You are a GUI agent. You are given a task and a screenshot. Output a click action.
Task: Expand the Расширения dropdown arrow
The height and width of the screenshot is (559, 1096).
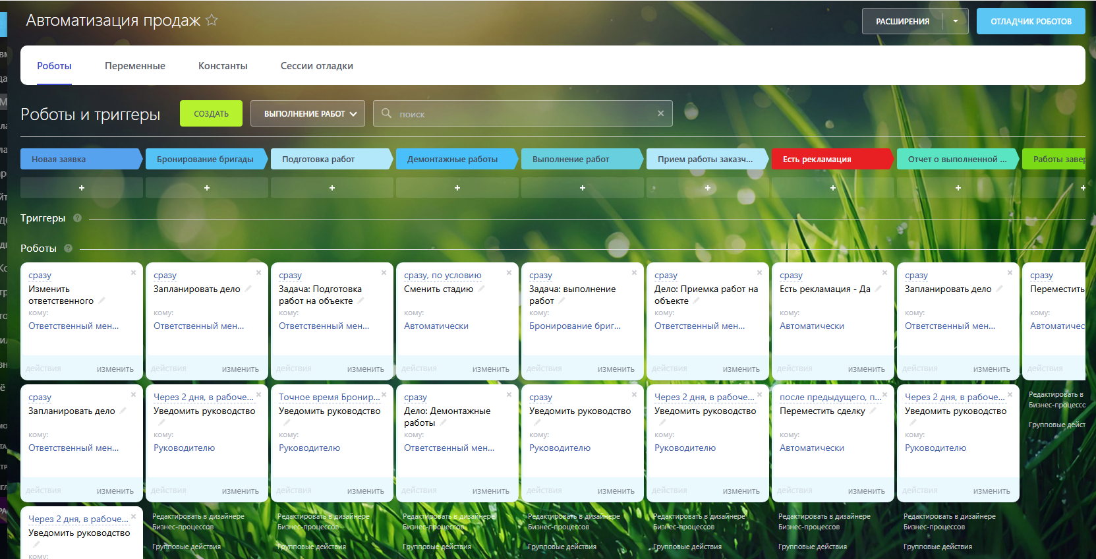956,21
